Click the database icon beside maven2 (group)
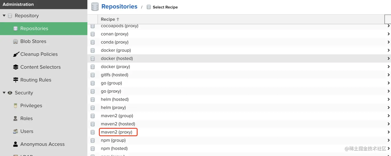391x156 pixels. click(93, 116)
